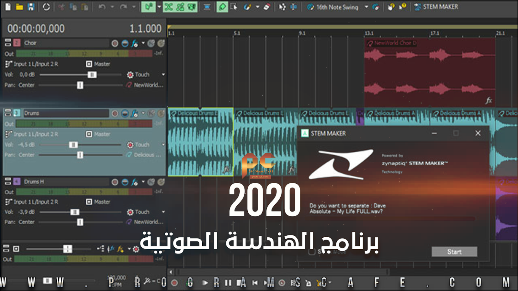Image resolution: width=518 pixels, height=291 pixels.
Task: Click the Choir track name field
Action: coord(66,43)
